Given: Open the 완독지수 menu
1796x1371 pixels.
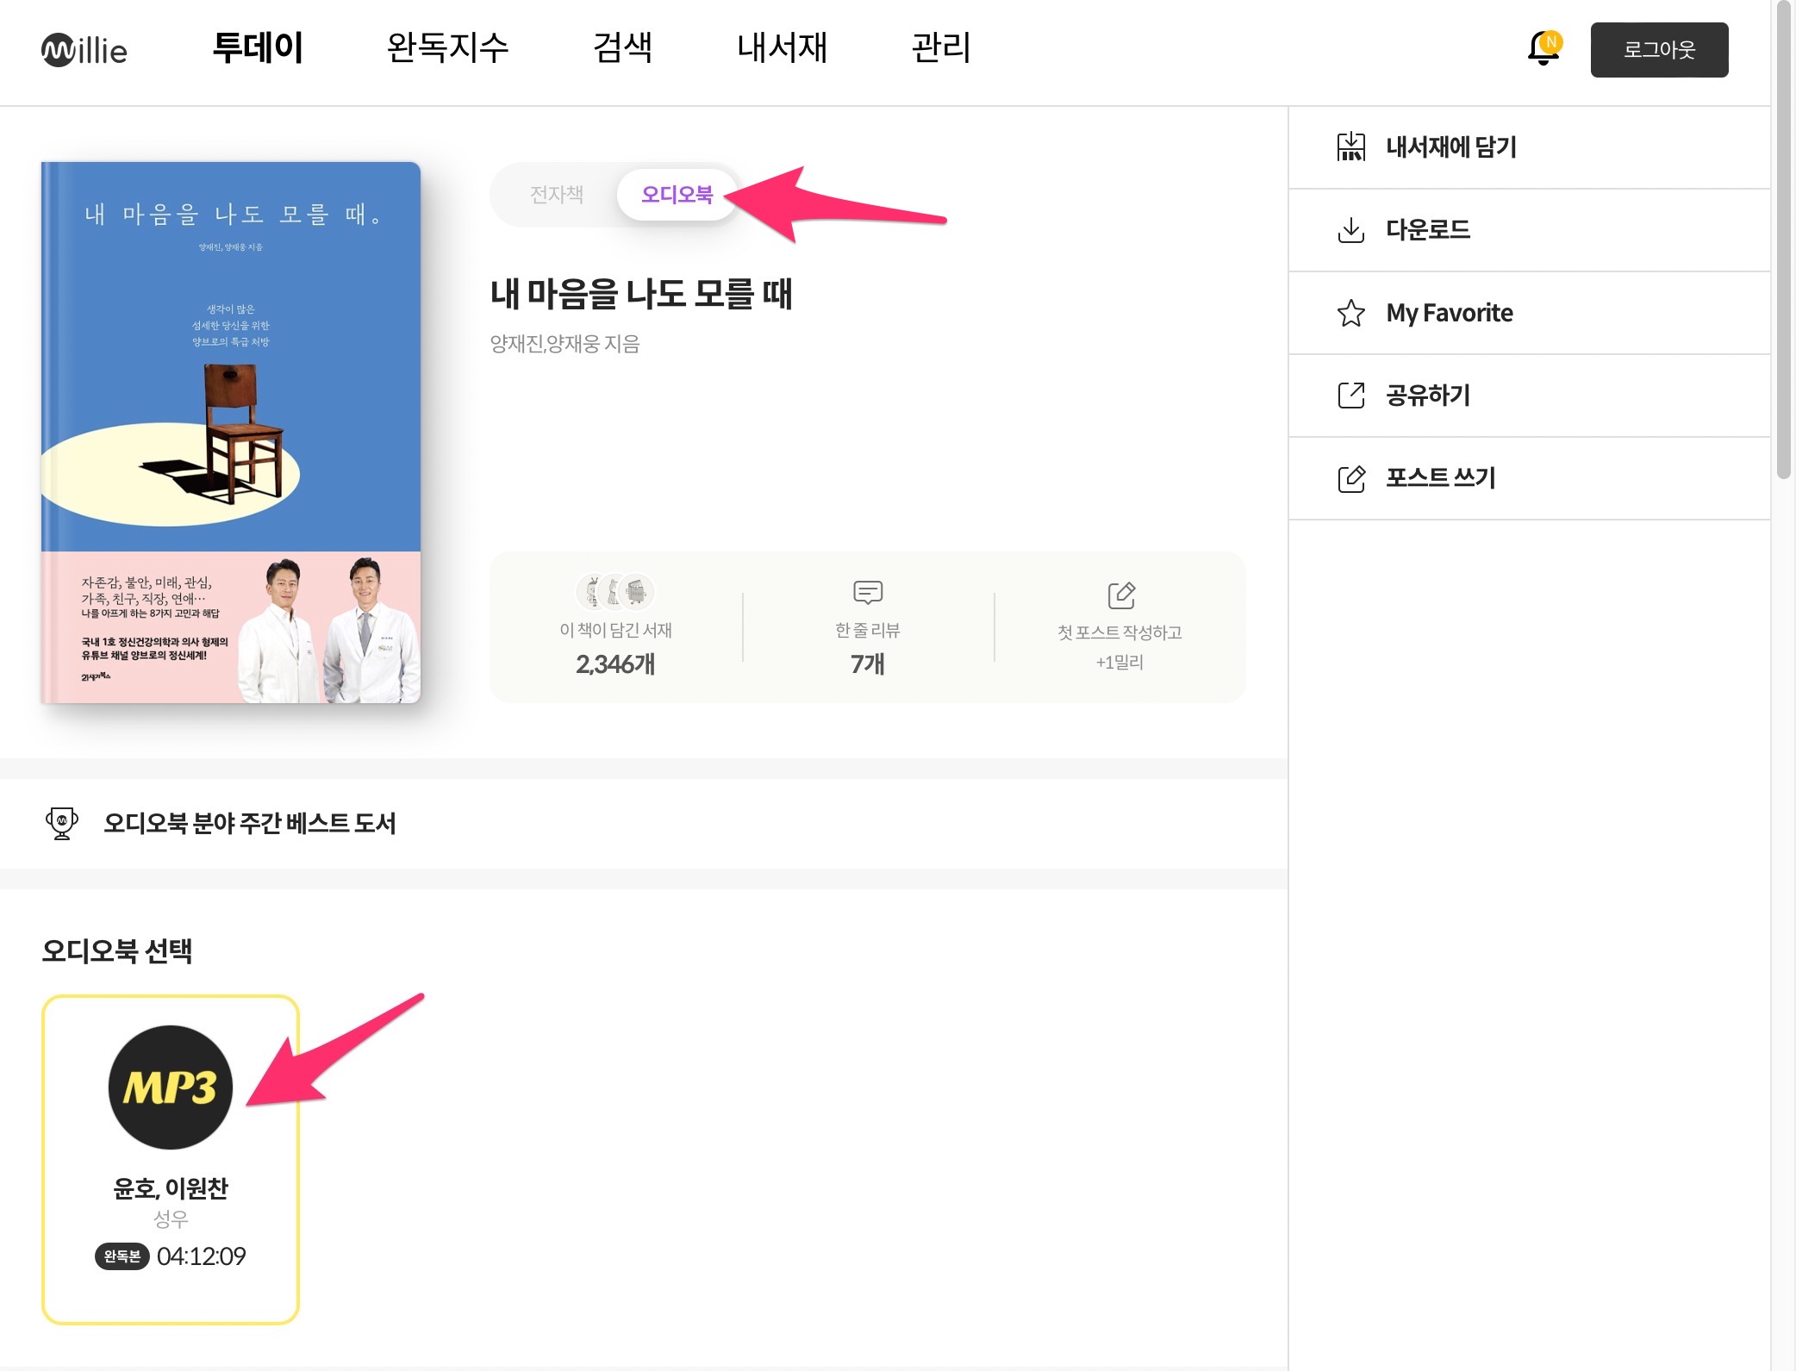Looking at the screenshot, I should click(447, 48).
